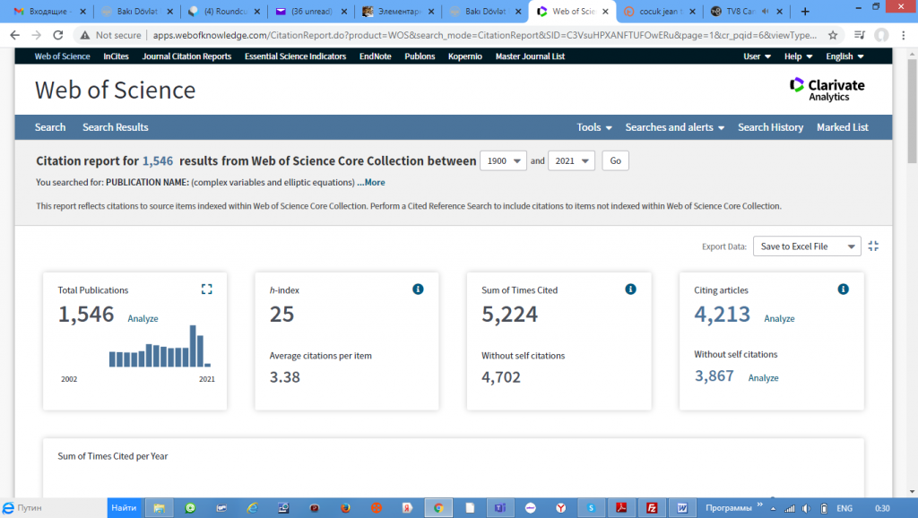
Task: Open the start year 1900 dropdown
Action: tap(504, 161)
